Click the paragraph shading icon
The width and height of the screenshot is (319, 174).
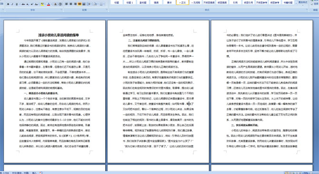pyautogui.click(x=95, y=4)
